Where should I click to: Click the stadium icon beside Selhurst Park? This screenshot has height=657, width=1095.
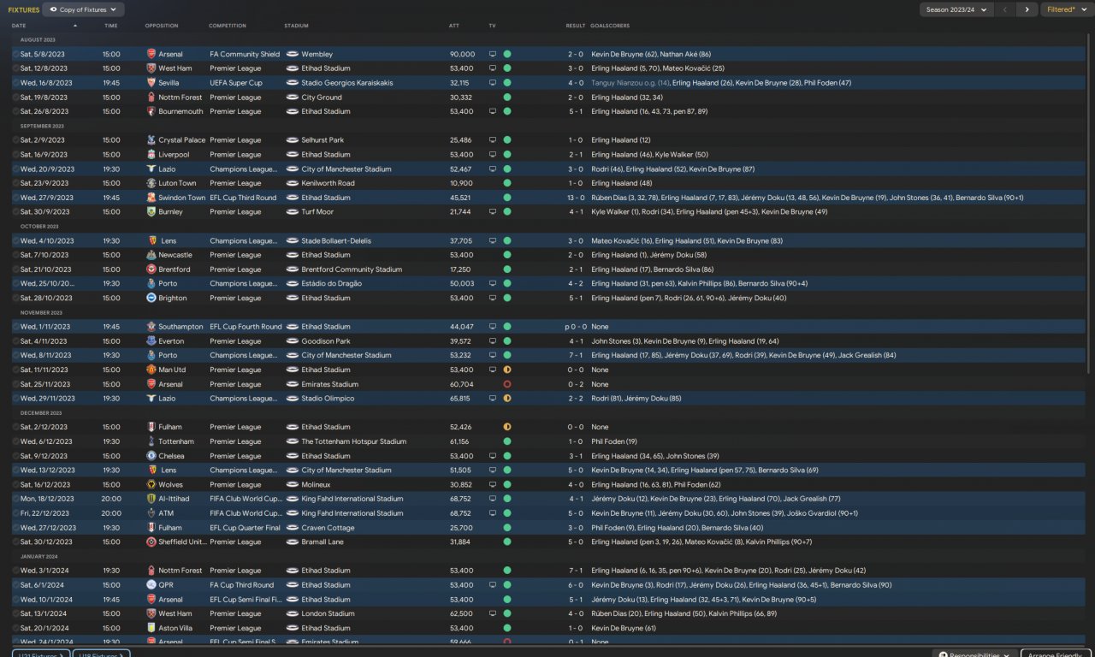tap(293, 140)
